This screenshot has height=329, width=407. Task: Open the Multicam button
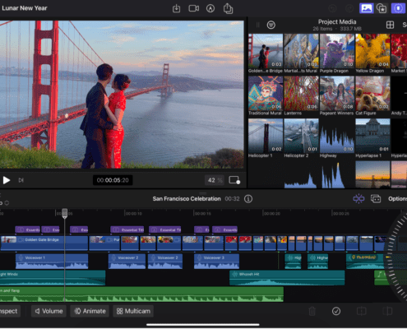[x=133, y=311]
